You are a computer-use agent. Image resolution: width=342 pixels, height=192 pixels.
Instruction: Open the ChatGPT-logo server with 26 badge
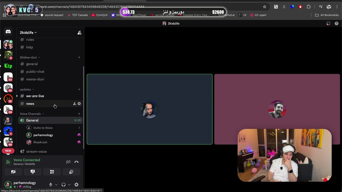click(x=8, y=88)
